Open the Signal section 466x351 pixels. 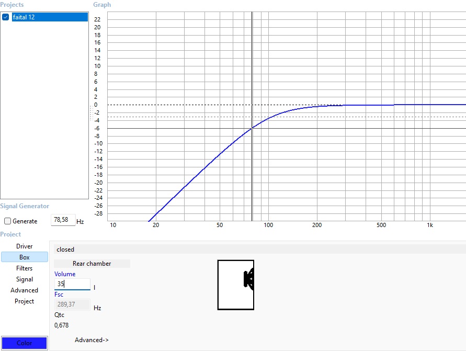click(25, 279)
